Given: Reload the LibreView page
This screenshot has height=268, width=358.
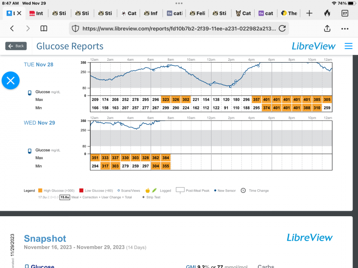Looking at the screenshot, I should tap(282, 29).
